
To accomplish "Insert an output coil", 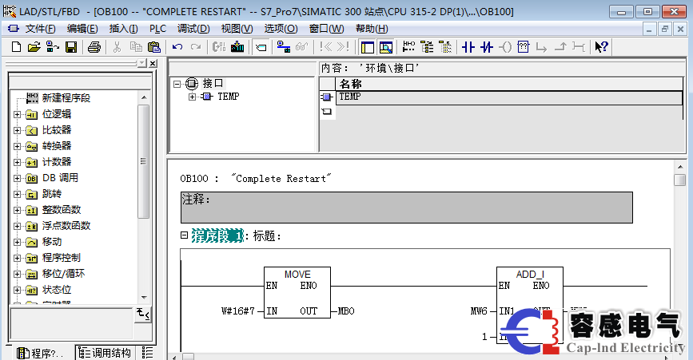I will pyautogui.click(x=504, y=47).
